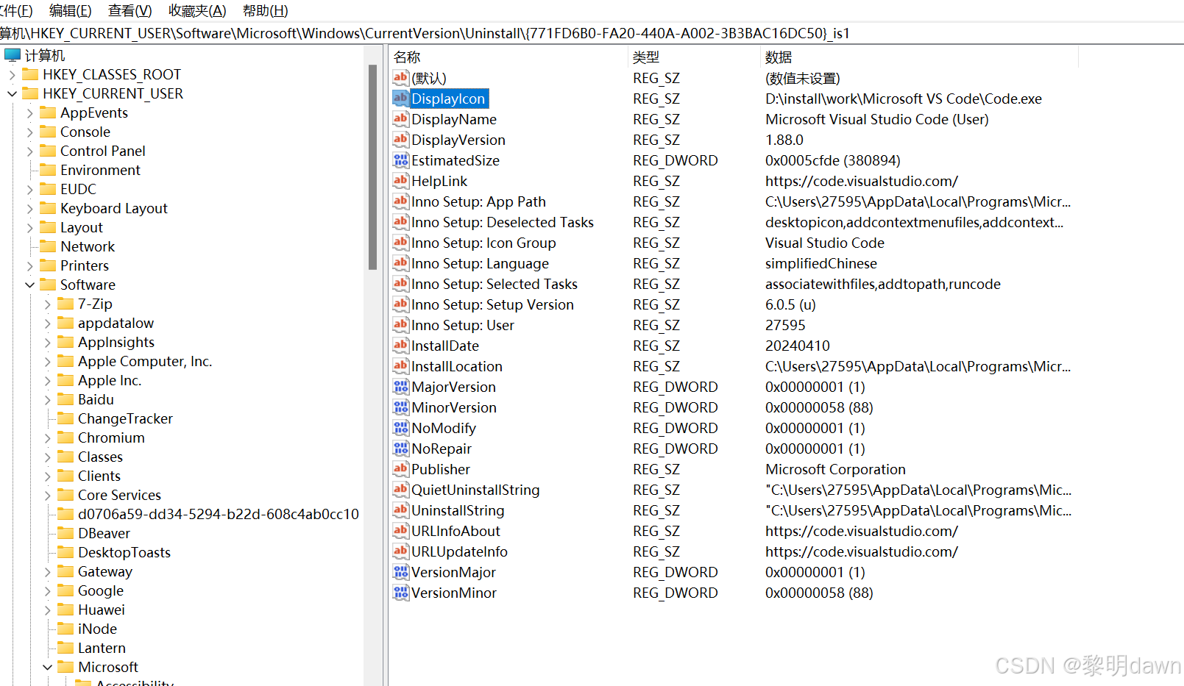Expand the Keyboard Layout key

point(29,208)
